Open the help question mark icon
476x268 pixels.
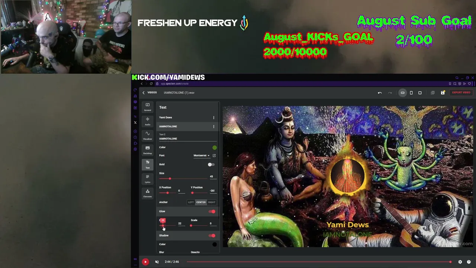tap(469, 262)
